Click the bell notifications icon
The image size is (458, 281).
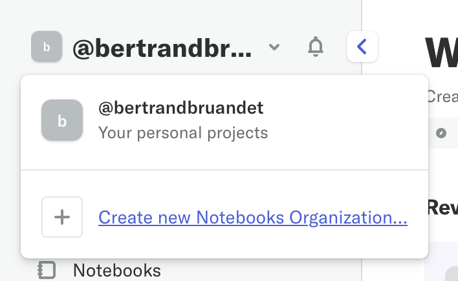[316, 47]
